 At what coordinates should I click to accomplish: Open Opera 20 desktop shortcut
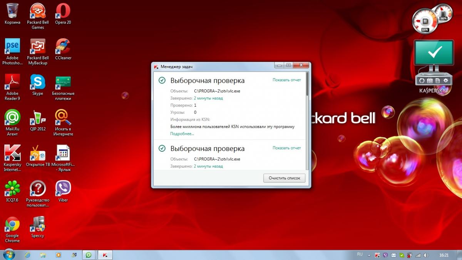63,13
